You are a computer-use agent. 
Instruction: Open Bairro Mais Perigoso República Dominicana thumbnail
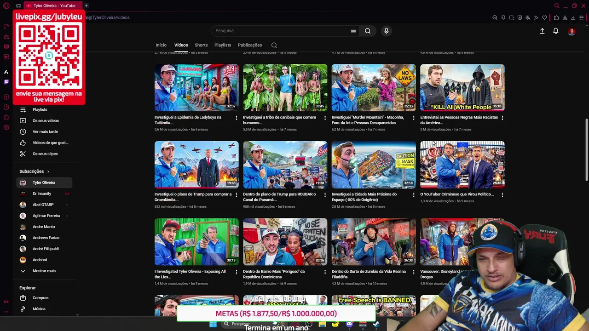pyautogui.click(x=285, y=242)
